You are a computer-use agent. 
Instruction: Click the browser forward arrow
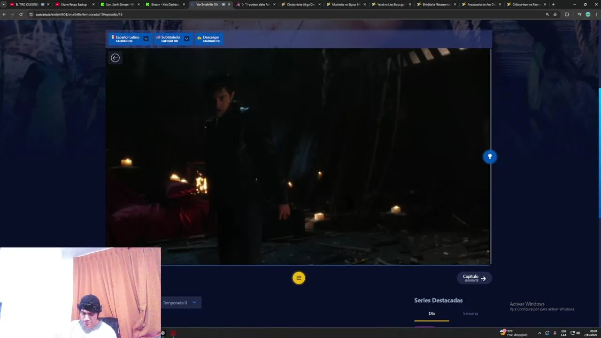click(13, 15)
